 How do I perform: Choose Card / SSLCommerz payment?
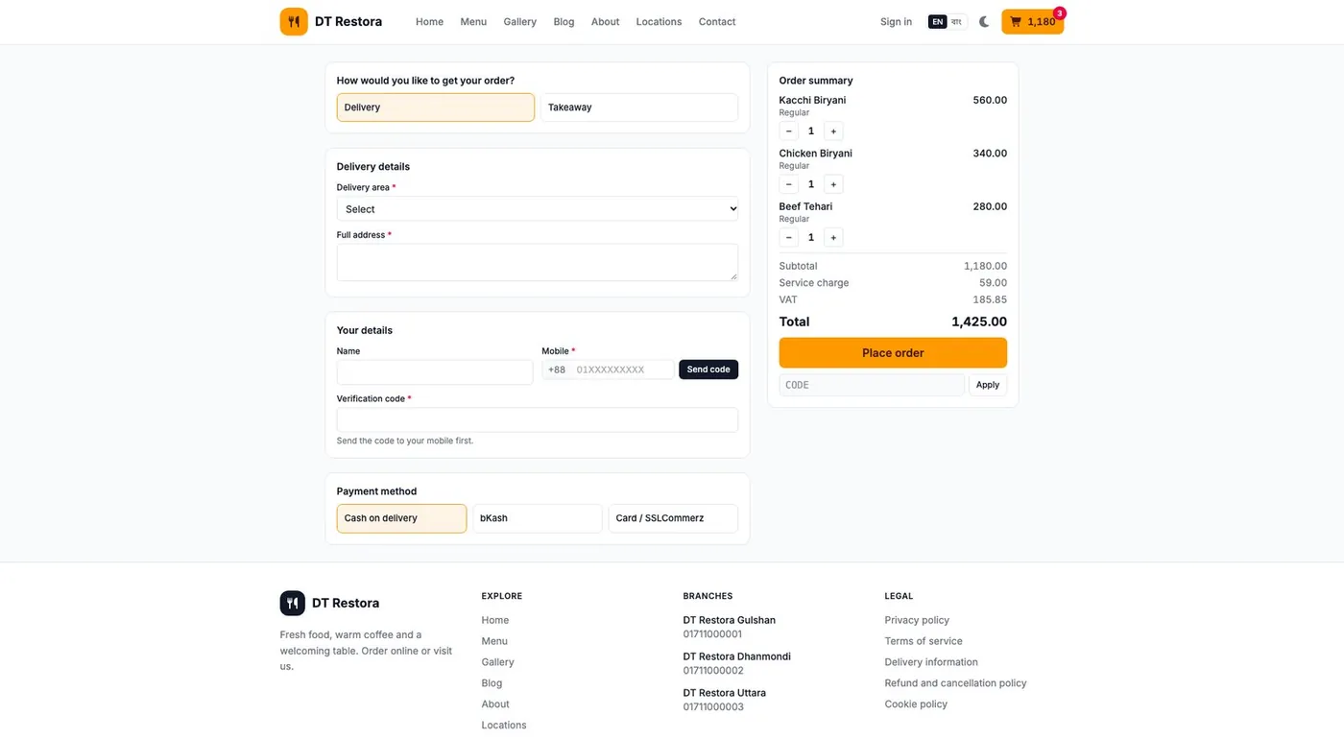coord(673,518)
